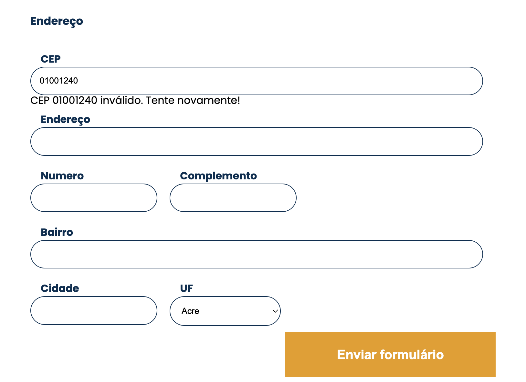This screenshot has width=526, height=382.
Task: Select Acre in the UF combo box
Action: pyautogui.click(x=225, y=311)
